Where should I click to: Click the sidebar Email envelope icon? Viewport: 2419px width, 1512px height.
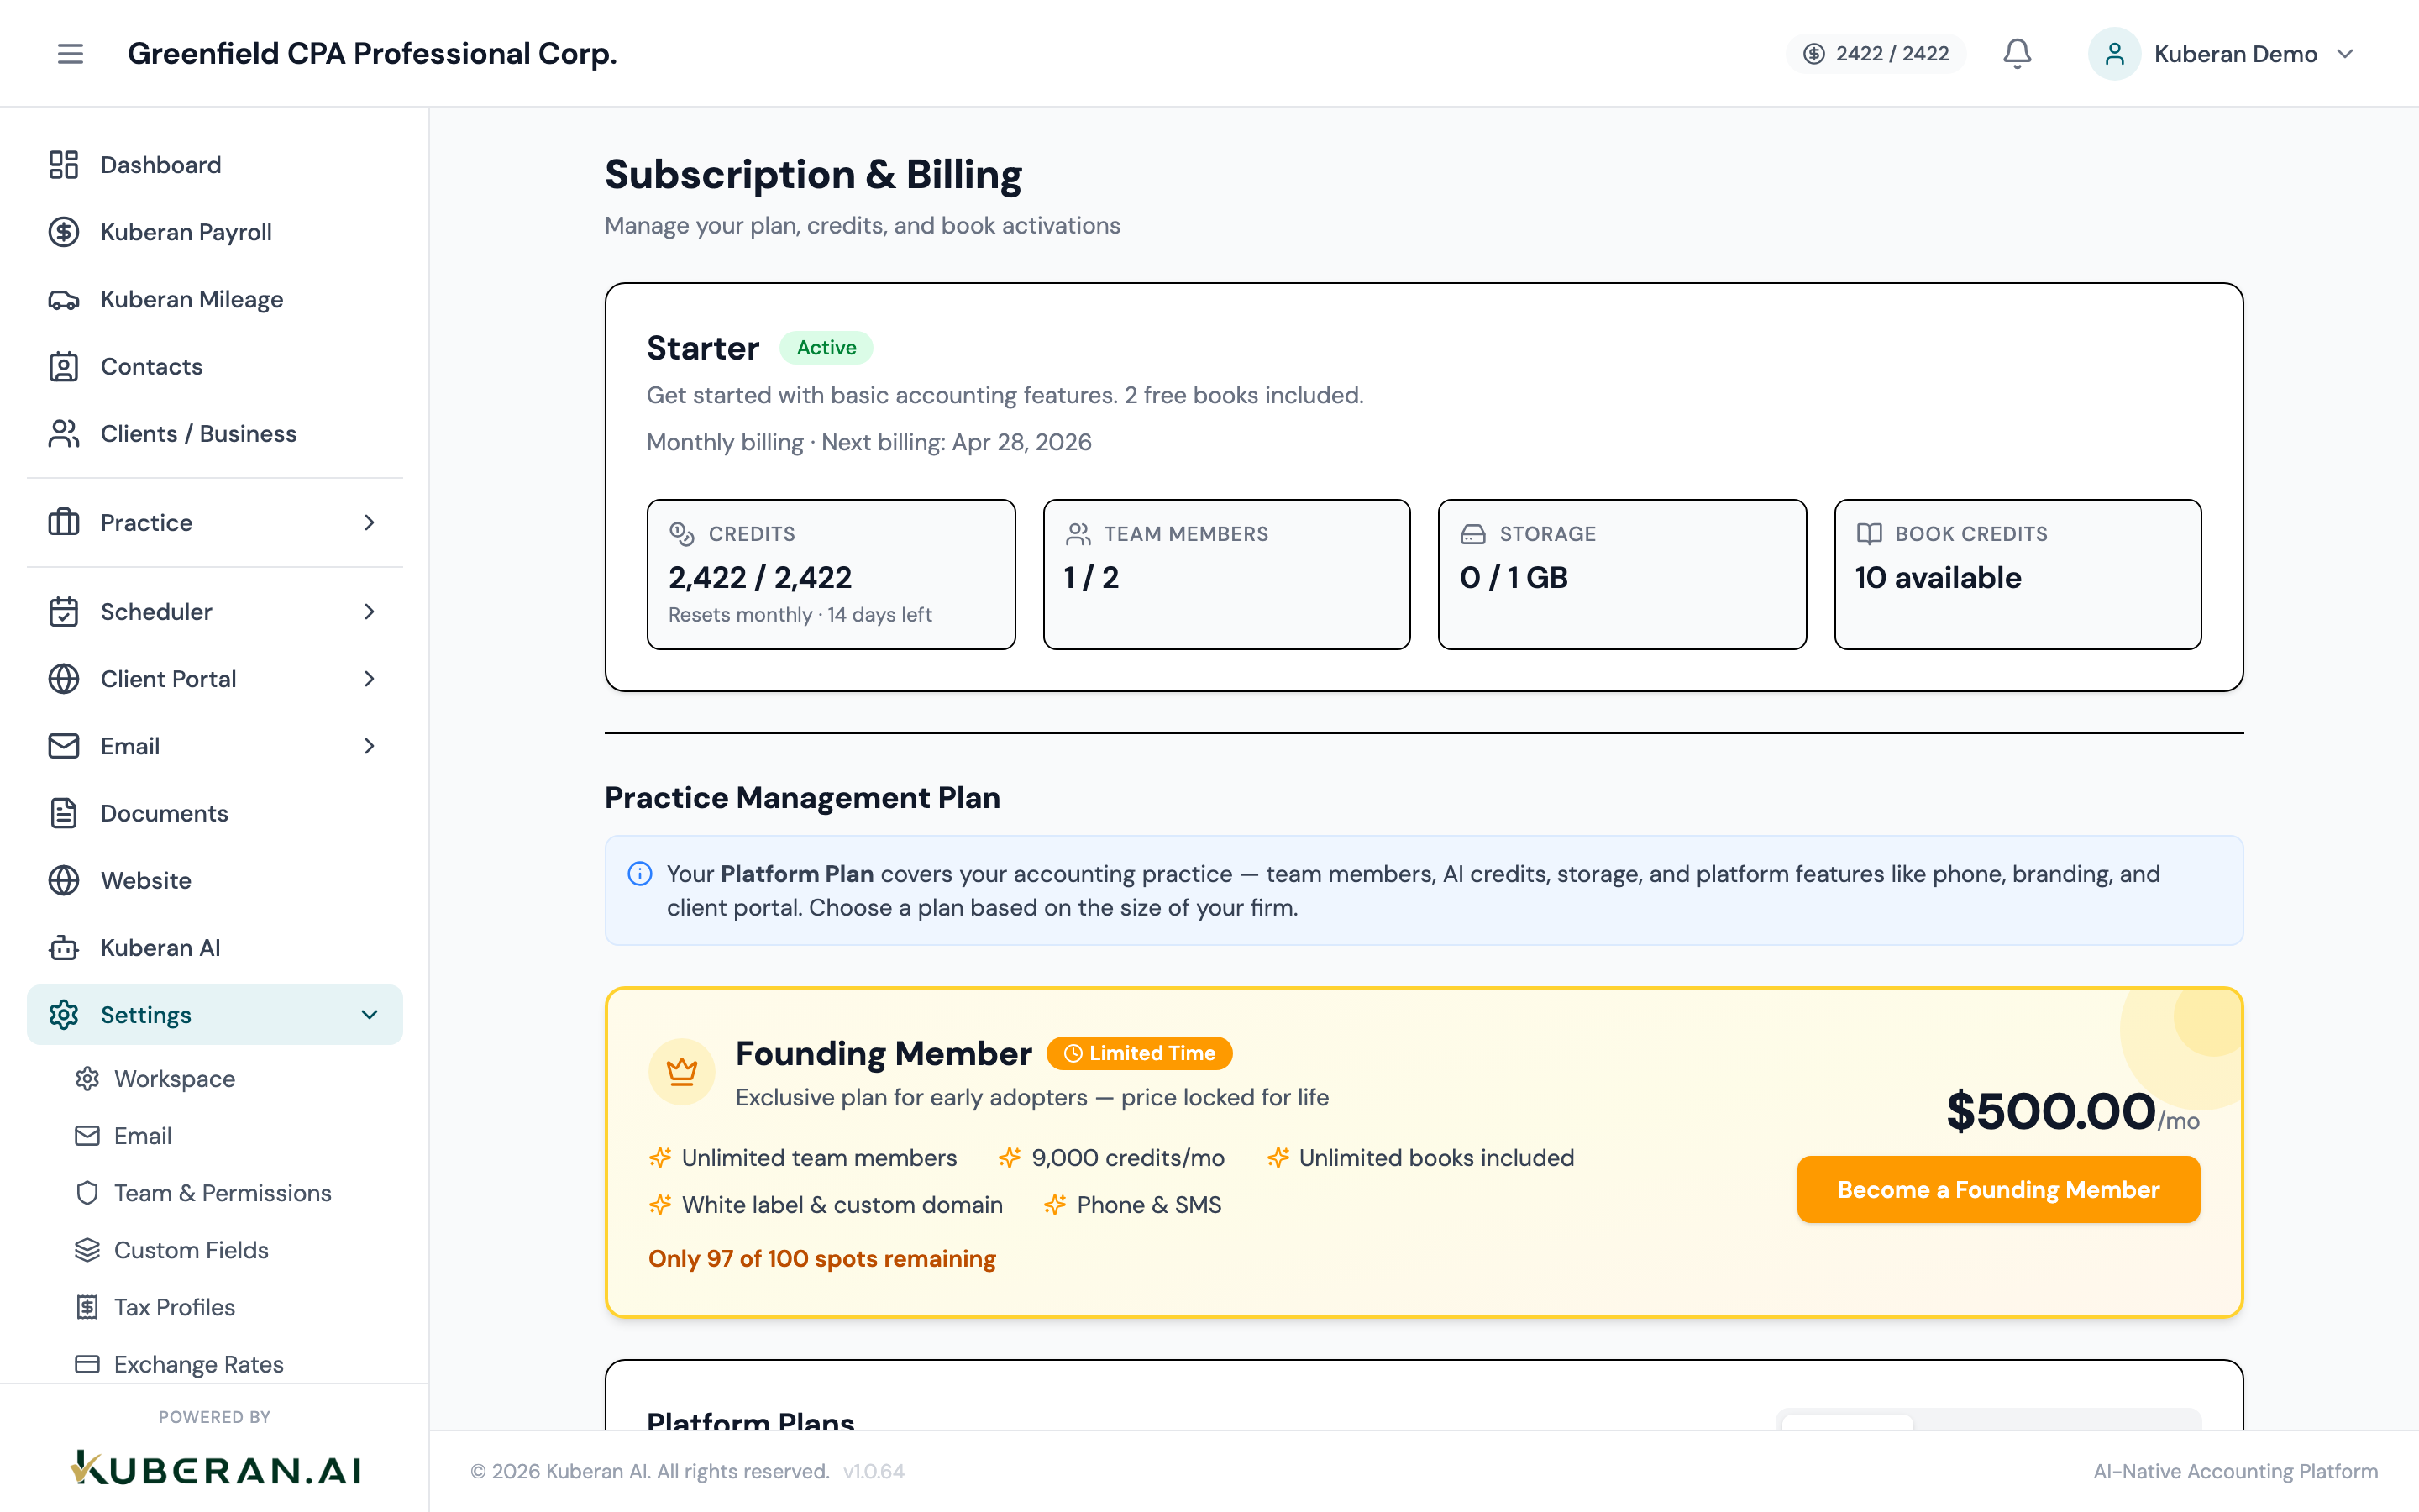64,746
